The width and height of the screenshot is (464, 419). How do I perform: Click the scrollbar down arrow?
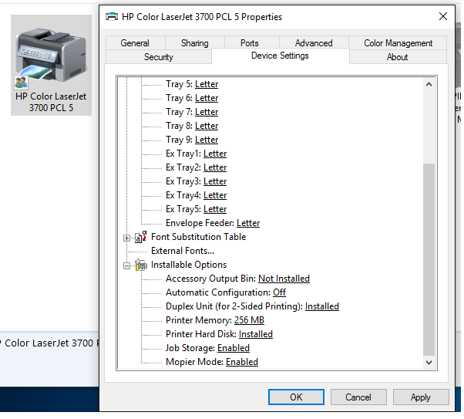429,362
